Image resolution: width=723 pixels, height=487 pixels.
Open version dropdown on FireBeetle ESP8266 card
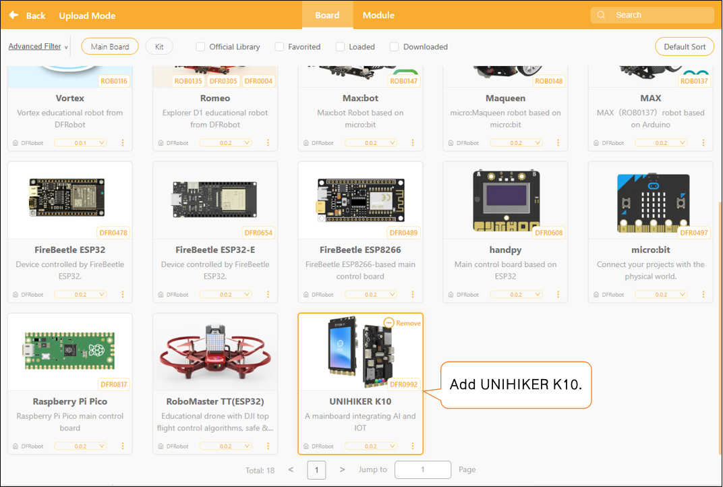[x=371, y=295]
